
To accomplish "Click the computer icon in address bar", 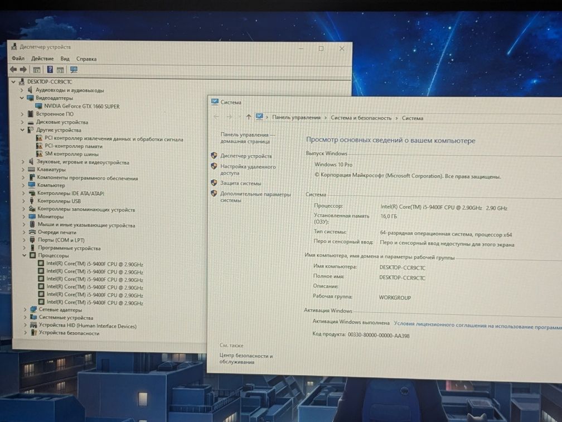I will tap(259, 117).
